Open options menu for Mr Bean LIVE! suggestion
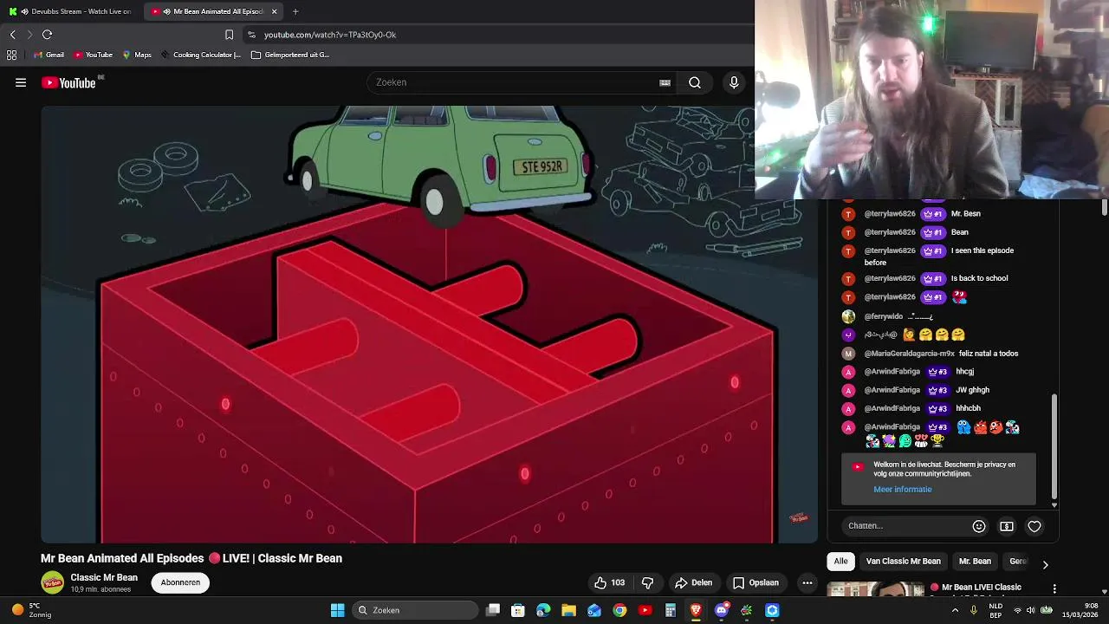Screen dimensions: 1109x624 pos(1054,588)
